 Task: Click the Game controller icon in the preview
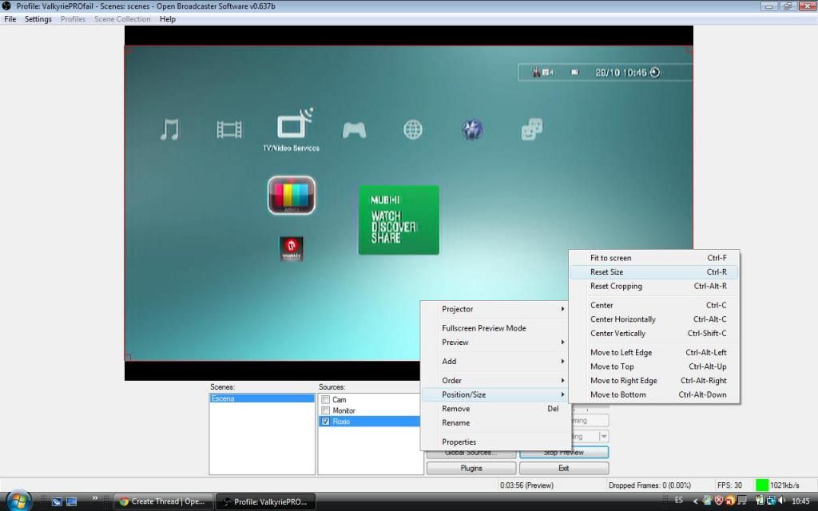[x=354, y=130]
